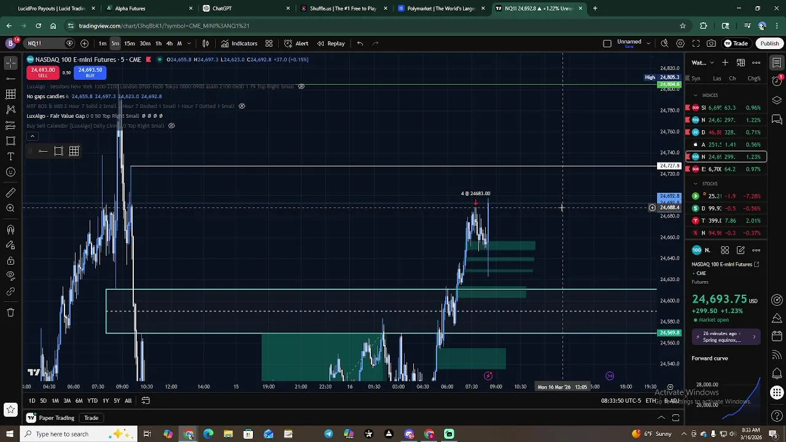Viewport: 786px width, 442px height.
Task: Undo the last chart action
Action: (360, 44)
